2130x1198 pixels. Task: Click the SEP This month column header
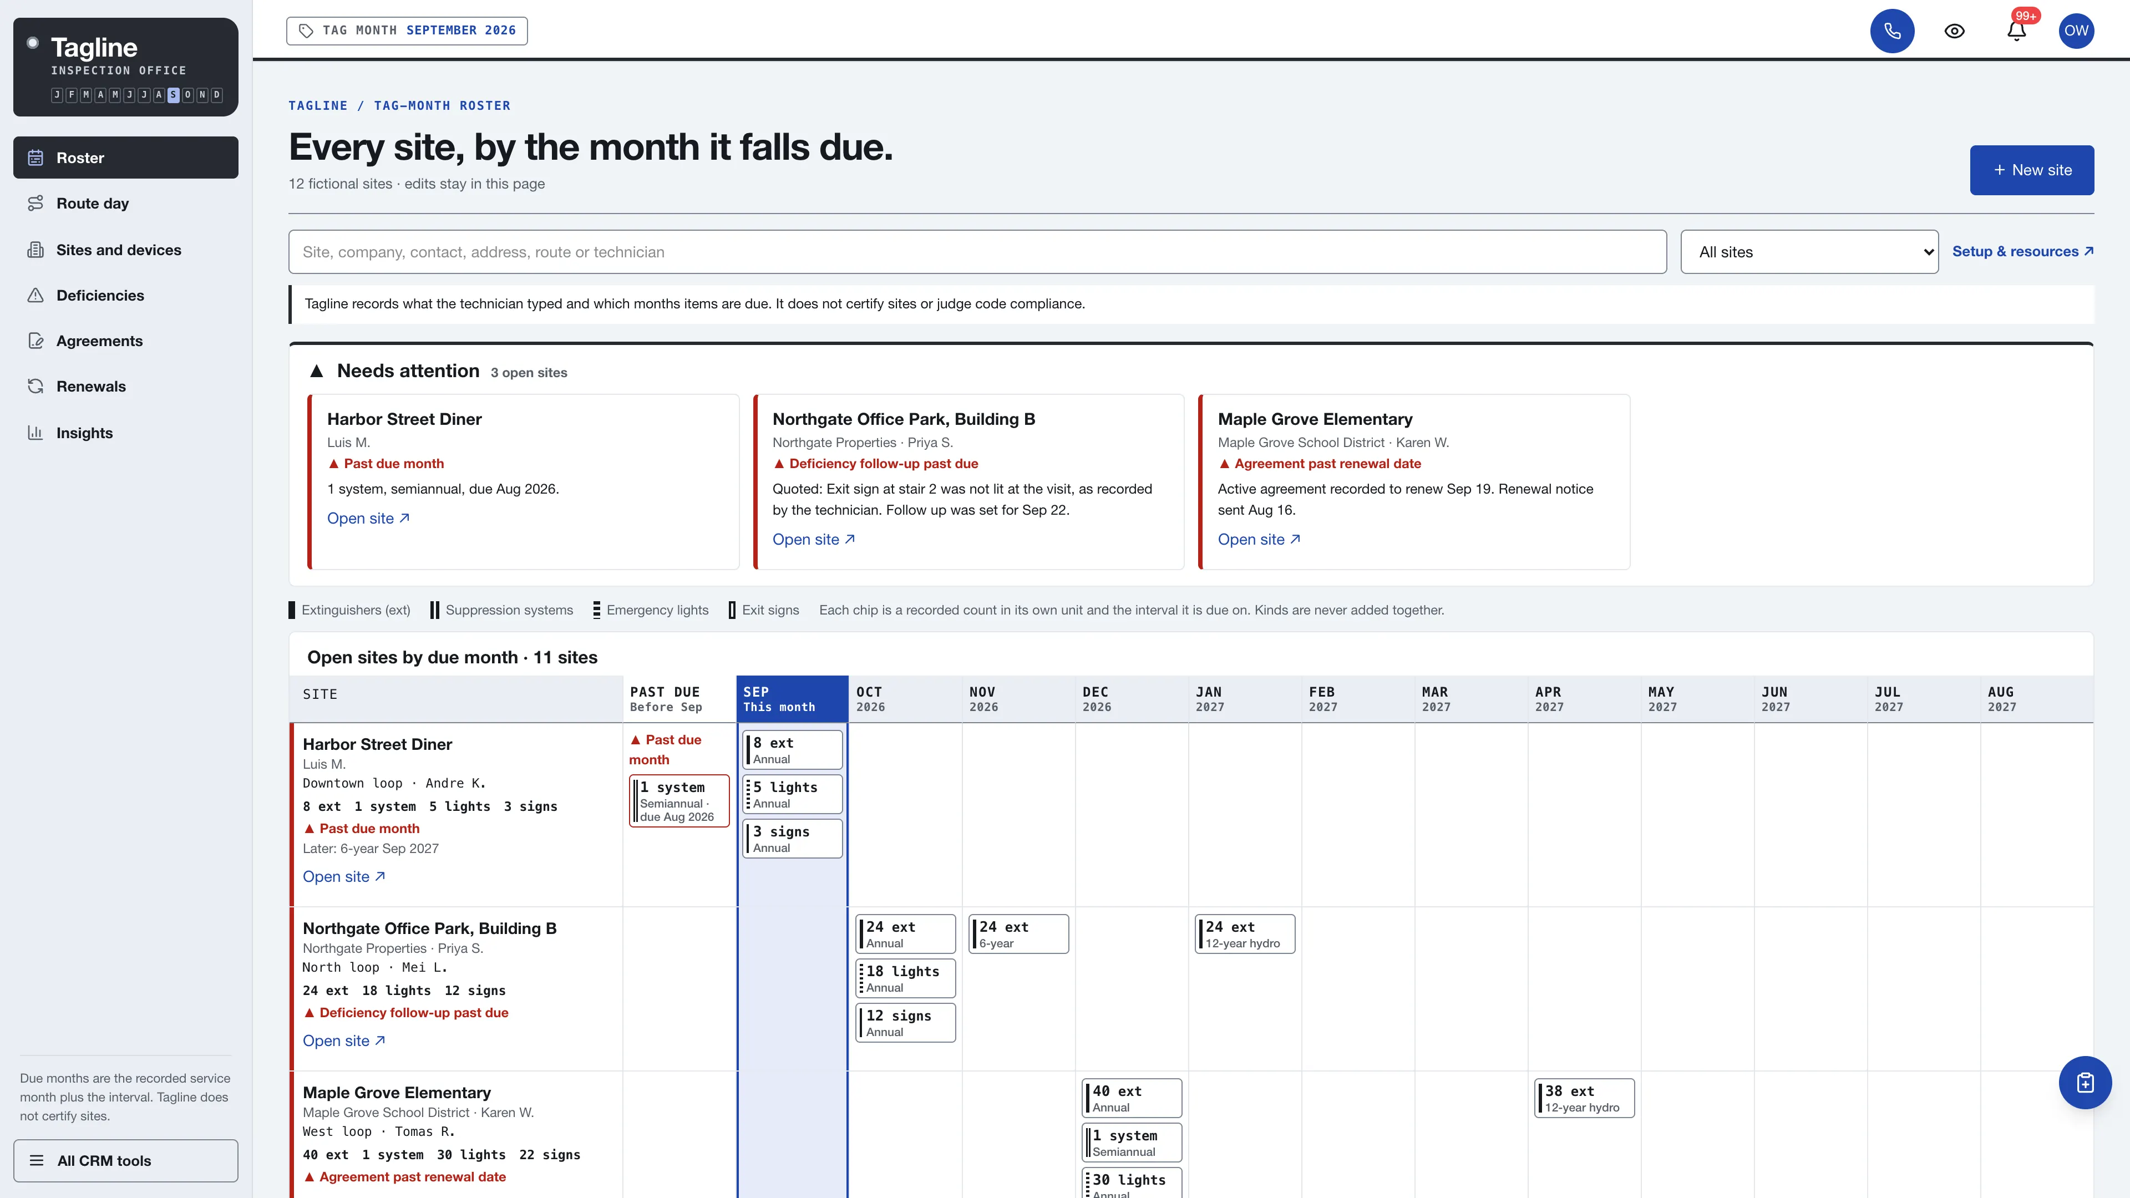coord(792,699)
